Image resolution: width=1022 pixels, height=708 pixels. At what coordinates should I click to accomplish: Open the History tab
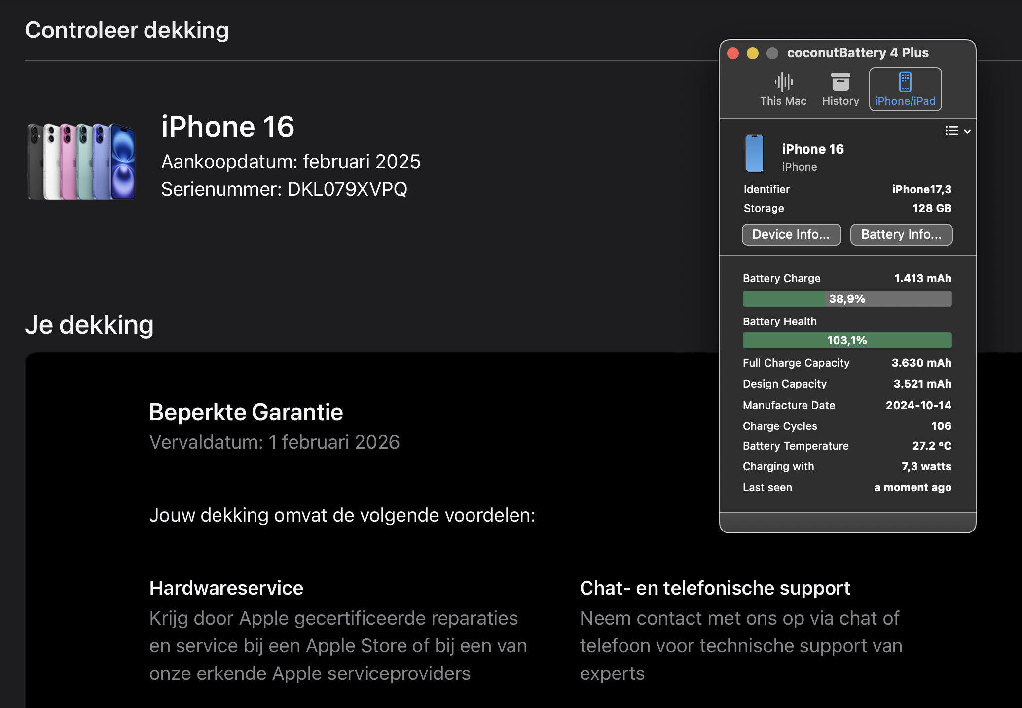click(840, 90)
